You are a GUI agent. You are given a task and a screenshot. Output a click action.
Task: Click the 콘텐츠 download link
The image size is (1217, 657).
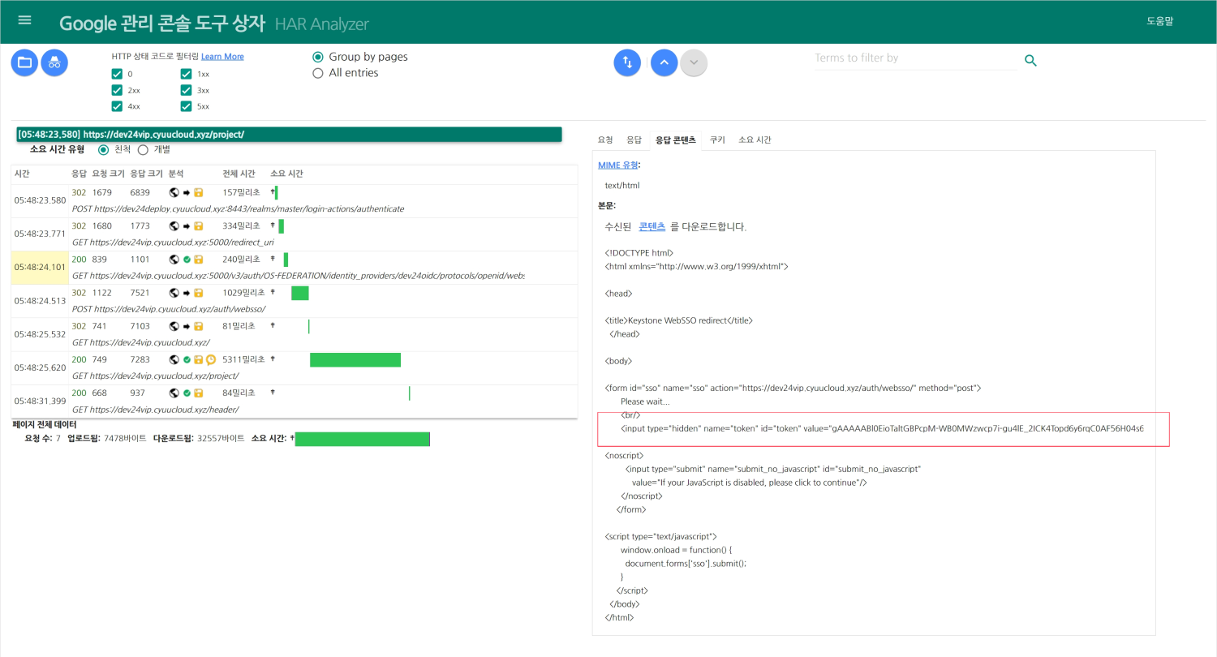tap(652, 226)
